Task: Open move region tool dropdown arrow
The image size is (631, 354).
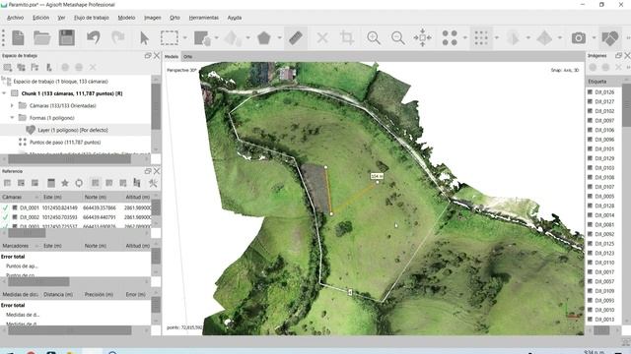Action: [216, 38]
